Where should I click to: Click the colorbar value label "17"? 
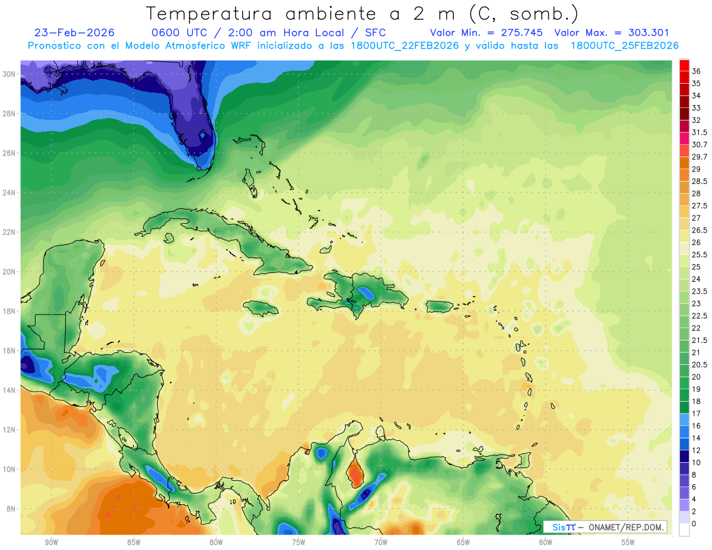click(697, 414)
